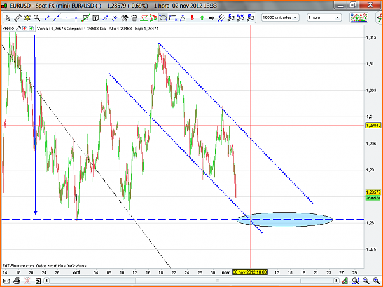Viewport: 383px width, 287px height.
Task: Click the yellow 06 nov 2012 18:00 date label
Action: tap(250, 272)
